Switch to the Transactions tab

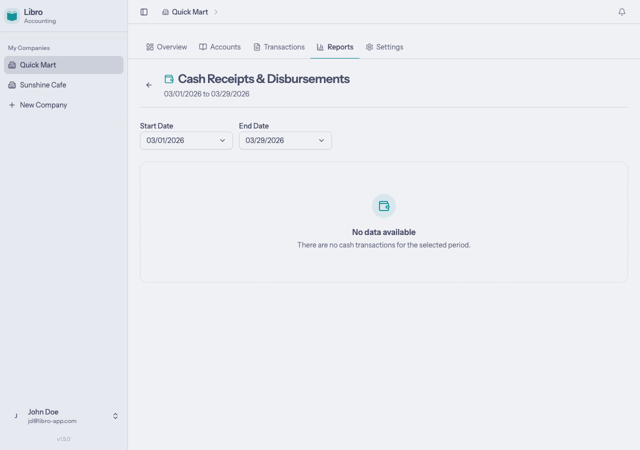coord(279,46)
